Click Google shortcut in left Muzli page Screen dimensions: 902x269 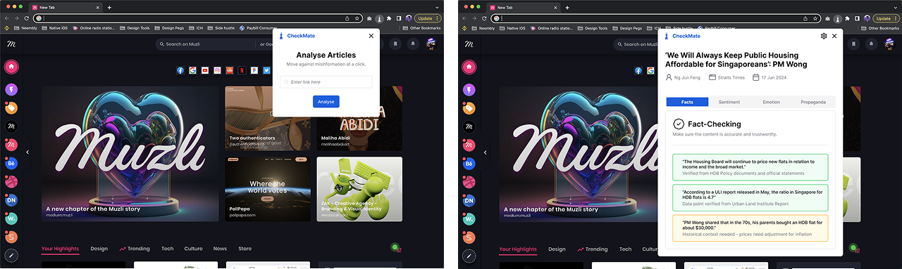click(193, 70)
